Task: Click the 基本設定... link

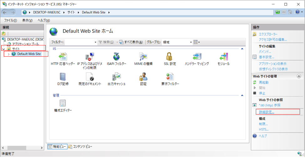Action: 266,57
